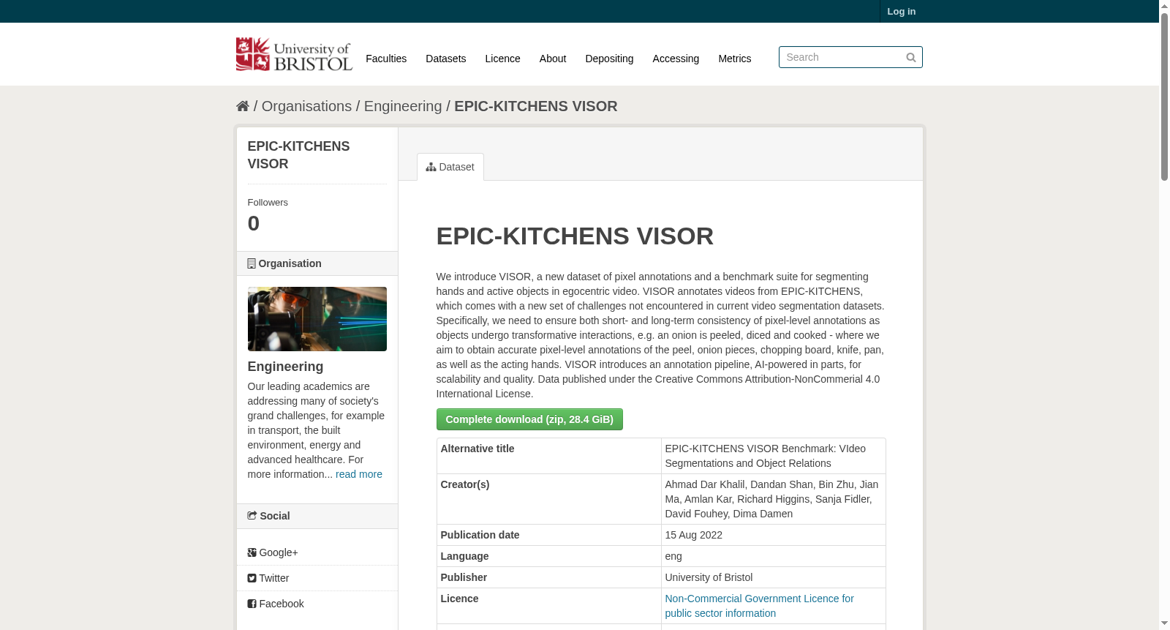Open the Datasets menu
The height and width of the screenshot is (630, 1170).
[x=446, y=59]
